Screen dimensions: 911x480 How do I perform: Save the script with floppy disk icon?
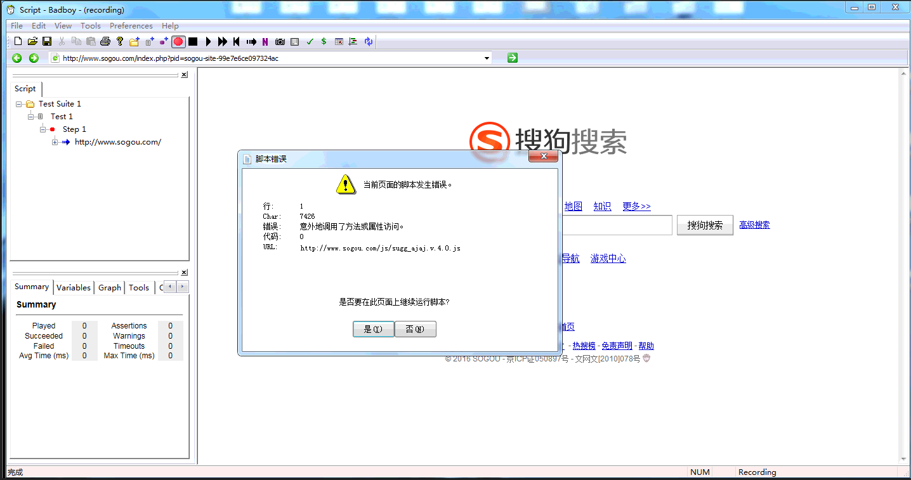pyautogui.click(x=47, y=42)
